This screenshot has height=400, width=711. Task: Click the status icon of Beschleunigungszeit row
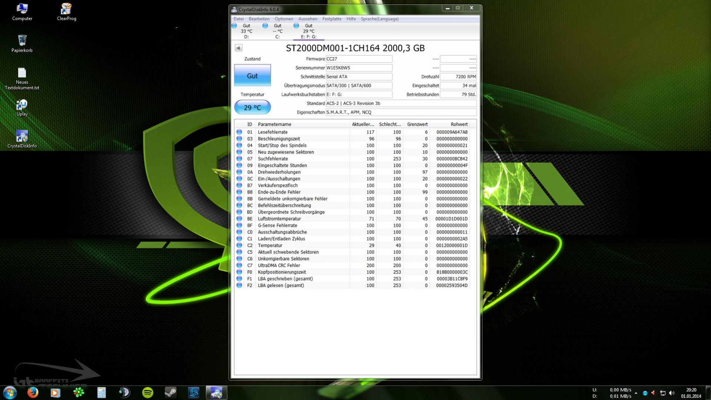point(239,139)
